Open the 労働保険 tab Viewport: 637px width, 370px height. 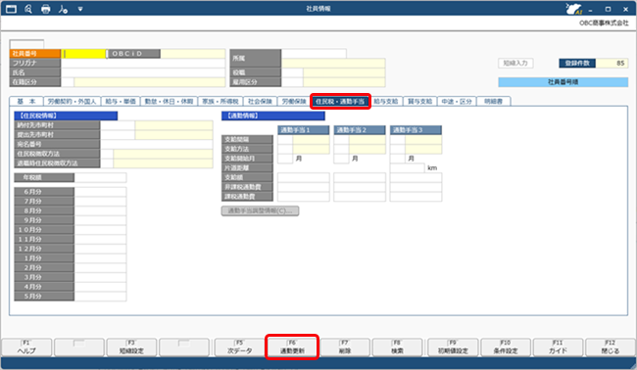(294, 101)
